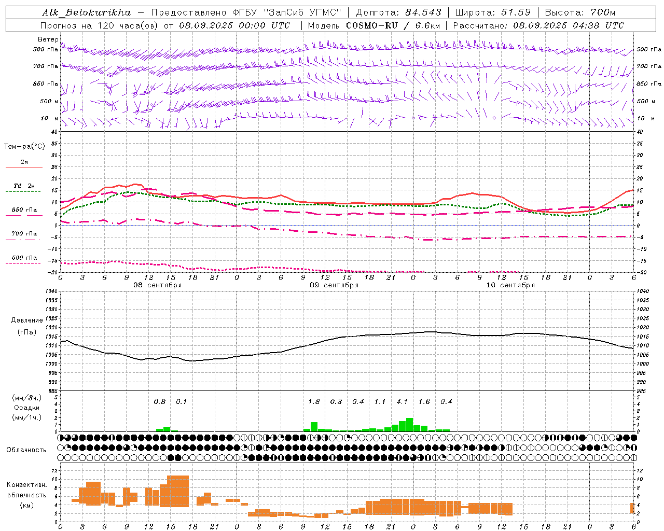This screenshot has width=664, height=531.
Task: Click the orange convective bar at far right edge
Action: 632,508
